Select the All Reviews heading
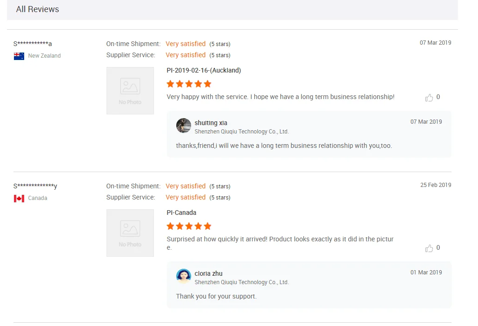Image resolution: width=478 pixels, height=326 pixels. [x=38, y=9]
